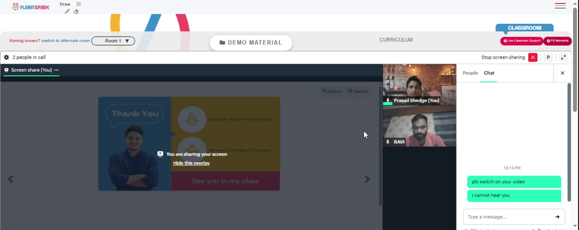
Task: Select the CLASSROOM tab
Action: pos(525,28)
